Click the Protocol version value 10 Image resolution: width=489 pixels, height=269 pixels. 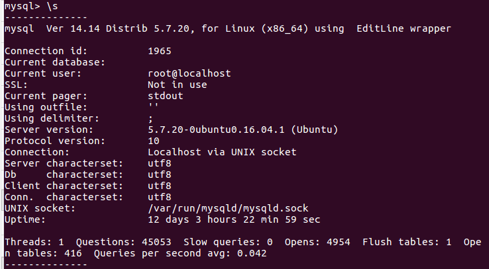154,141
